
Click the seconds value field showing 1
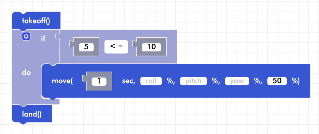click(x=99, y=81)
